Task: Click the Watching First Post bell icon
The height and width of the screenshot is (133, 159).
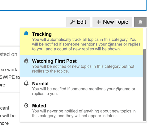Action: pos(26,61)
